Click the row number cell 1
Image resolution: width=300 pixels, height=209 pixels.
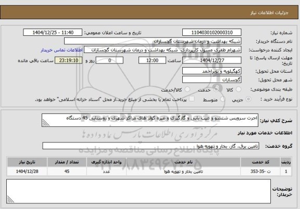click(x=286, y=172)
